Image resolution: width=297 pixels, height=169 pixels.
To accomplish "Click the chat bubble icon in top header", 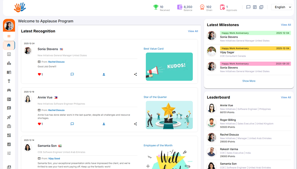I will click(x=248, y=7).
